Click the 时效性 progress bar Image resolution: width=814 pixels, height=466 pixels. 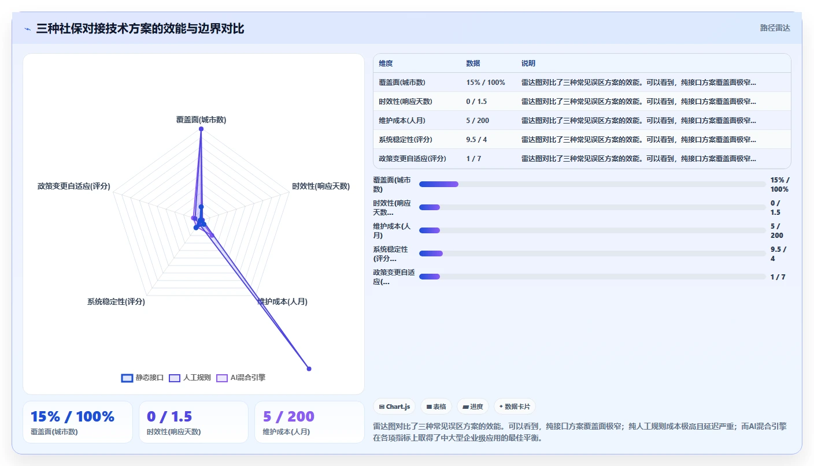(x=592, y=207)
